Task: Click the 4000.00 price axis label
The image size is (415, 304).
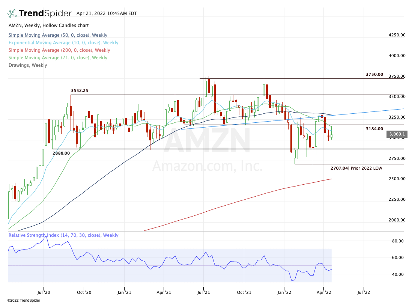Action: (x=397, y=56)
